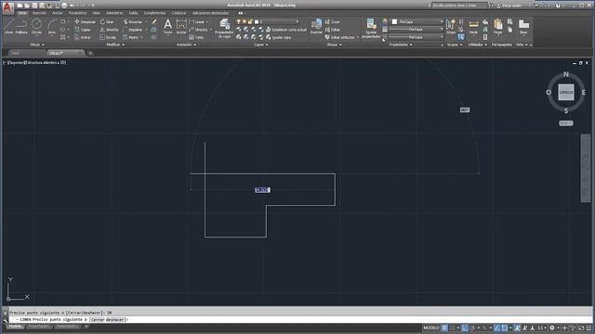
Task: Click the Copiar tool
Action: point(83,30)
